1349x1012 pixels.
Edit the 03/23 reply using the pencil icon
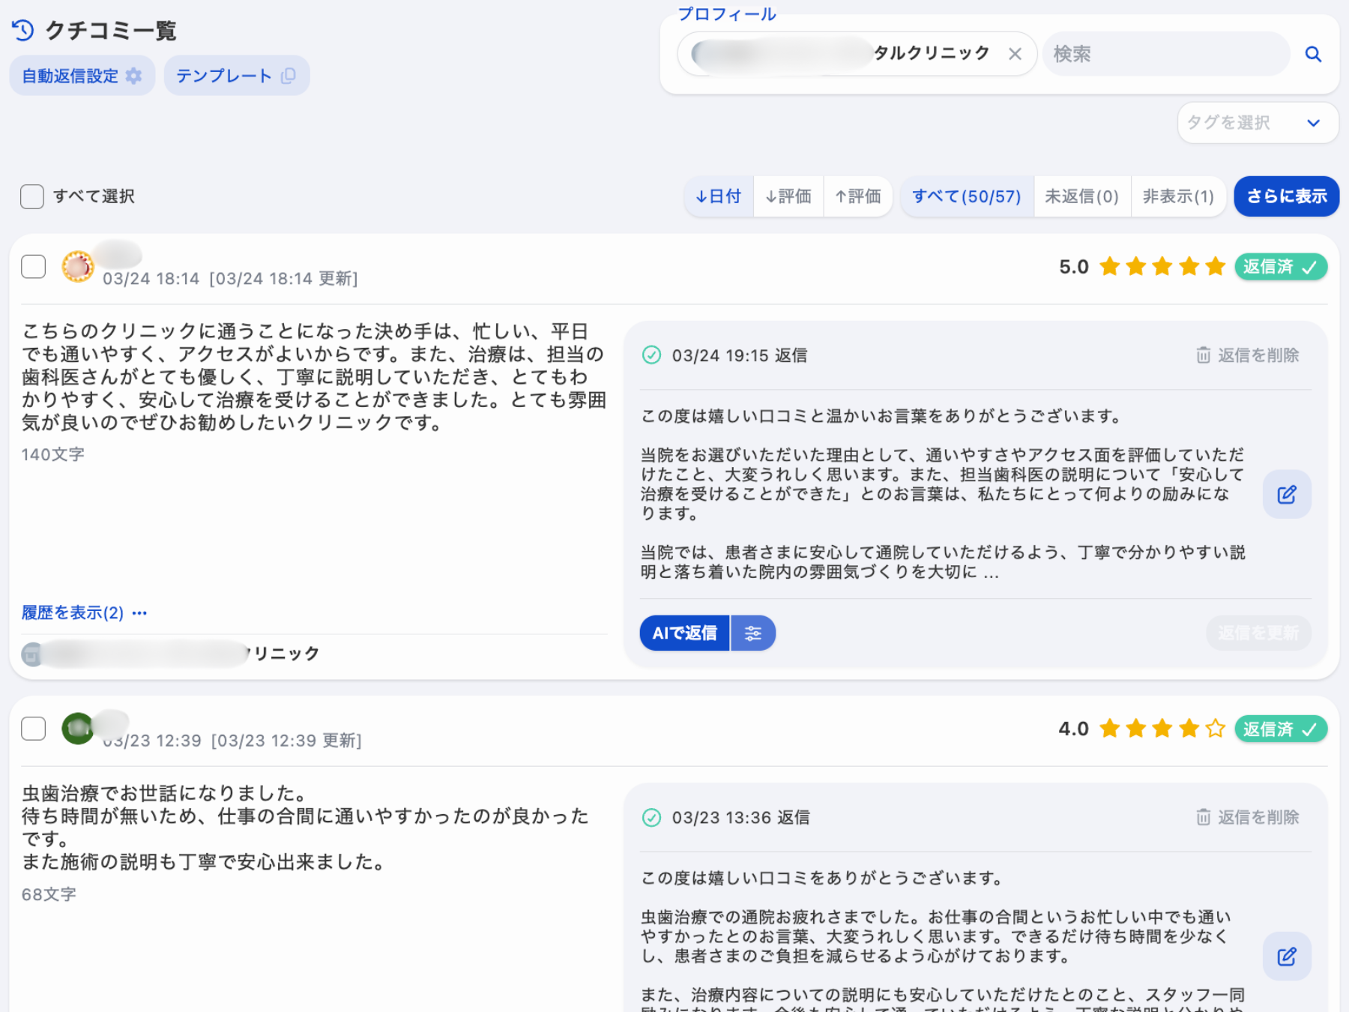pos(1287,956)
